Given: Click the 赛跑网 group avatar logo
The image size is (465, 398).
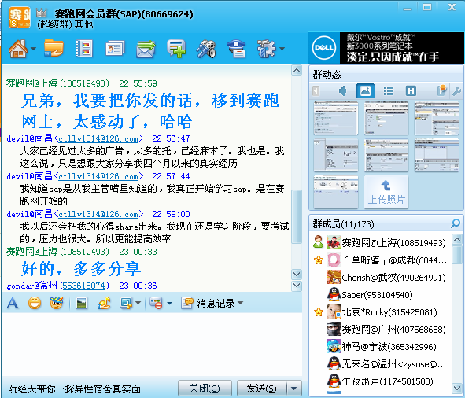Looking at the screenshot, I should tap(19, 17).
